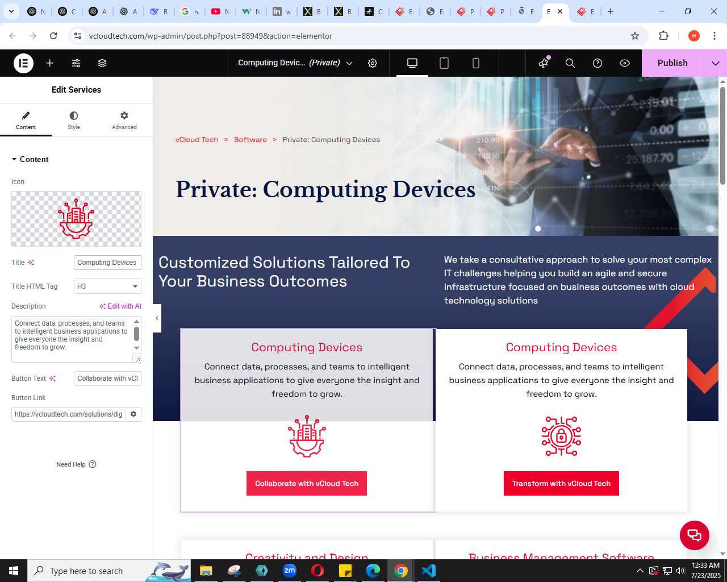Open Button Link options gear
727x582 pixels.
133,414
